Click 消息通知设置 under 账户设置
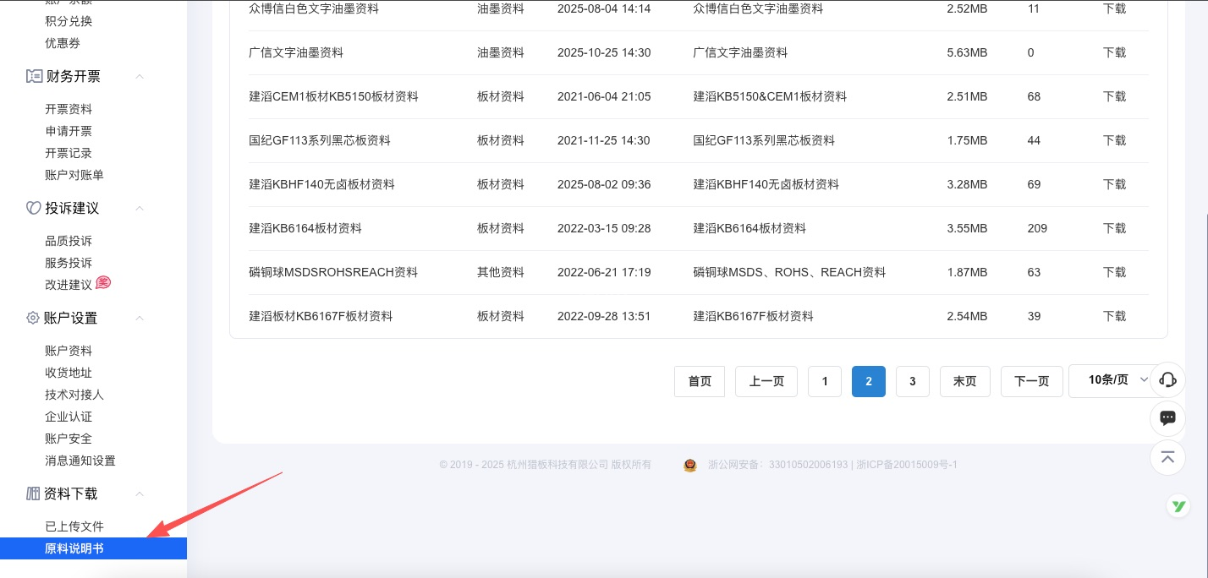This screenshot has height=578, width=1208. [80, 461]
